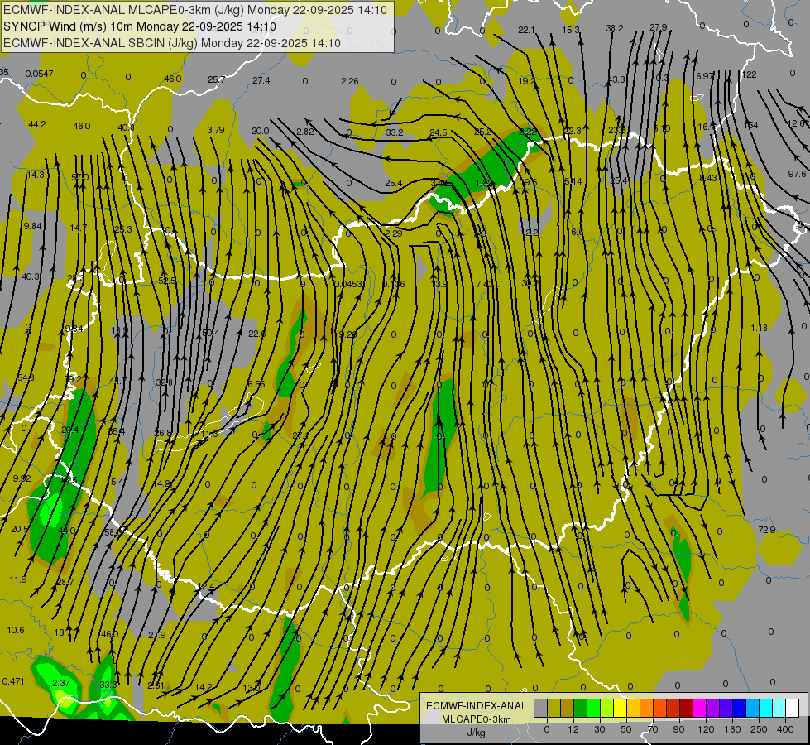The width and height of the screenshot is (810, 745).
Task: Click the map value 9.26
Action: (347, 334)
